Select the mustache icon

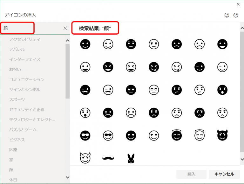[x=108, y=158]
